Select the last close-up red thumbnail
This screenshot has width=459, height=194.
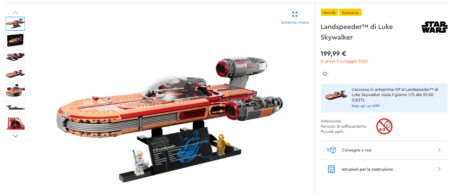pyautogui.click(x=15, y=123)
